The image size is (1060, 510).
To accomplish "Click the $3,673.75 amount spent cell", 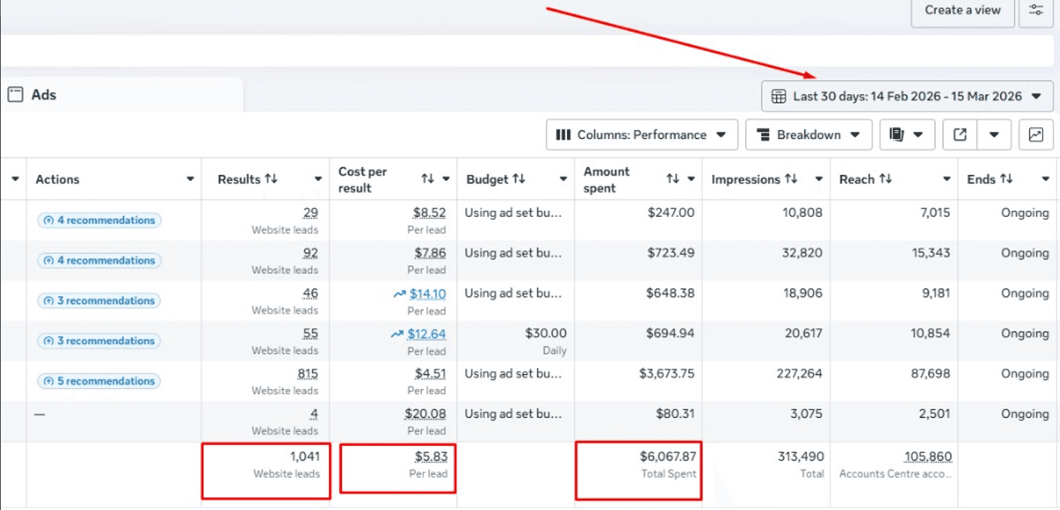I will (666, 374).
